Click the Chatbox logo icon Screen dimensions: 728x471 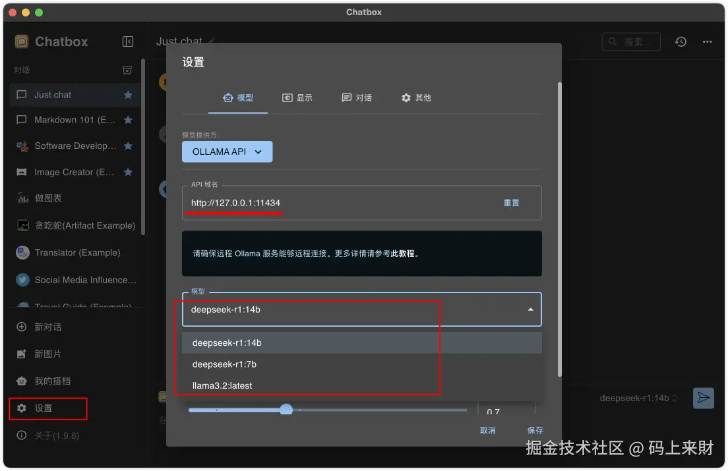coord(22,42)
